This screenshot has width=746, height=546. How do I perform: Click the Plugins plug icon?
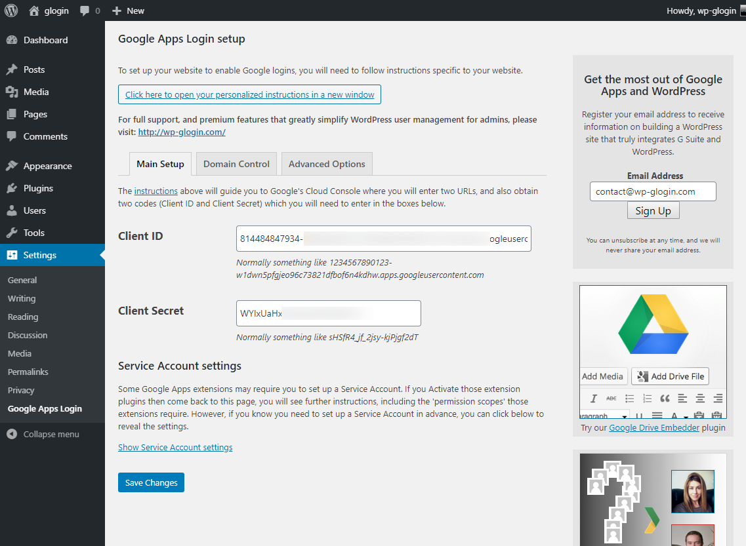12,188
